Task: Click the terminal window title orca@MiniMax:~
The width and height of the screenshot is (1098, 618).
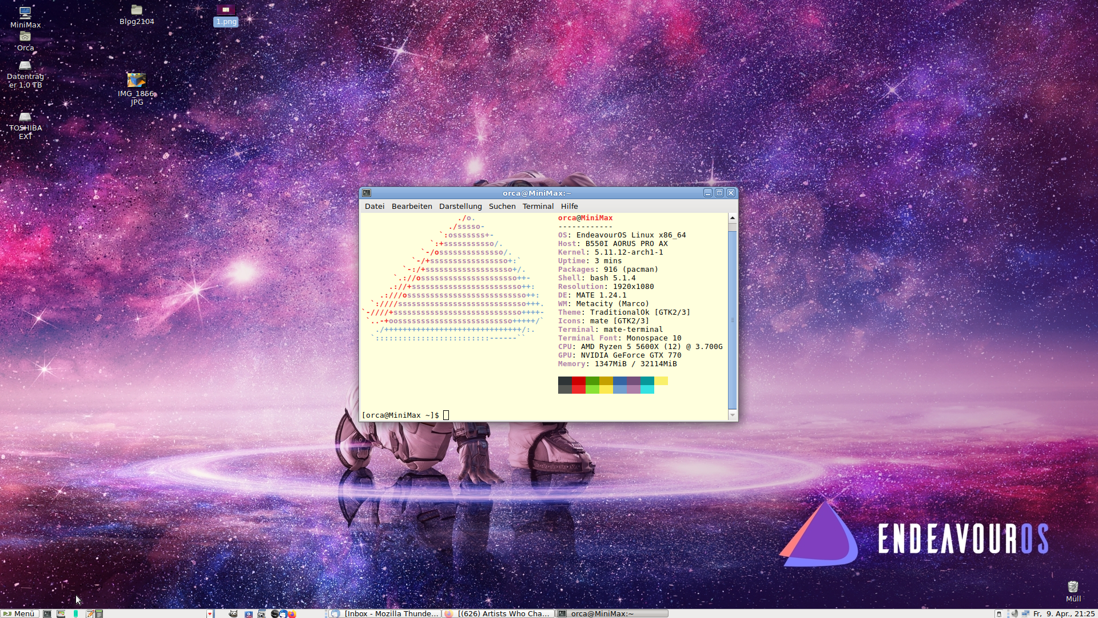Action: point(537,193)
